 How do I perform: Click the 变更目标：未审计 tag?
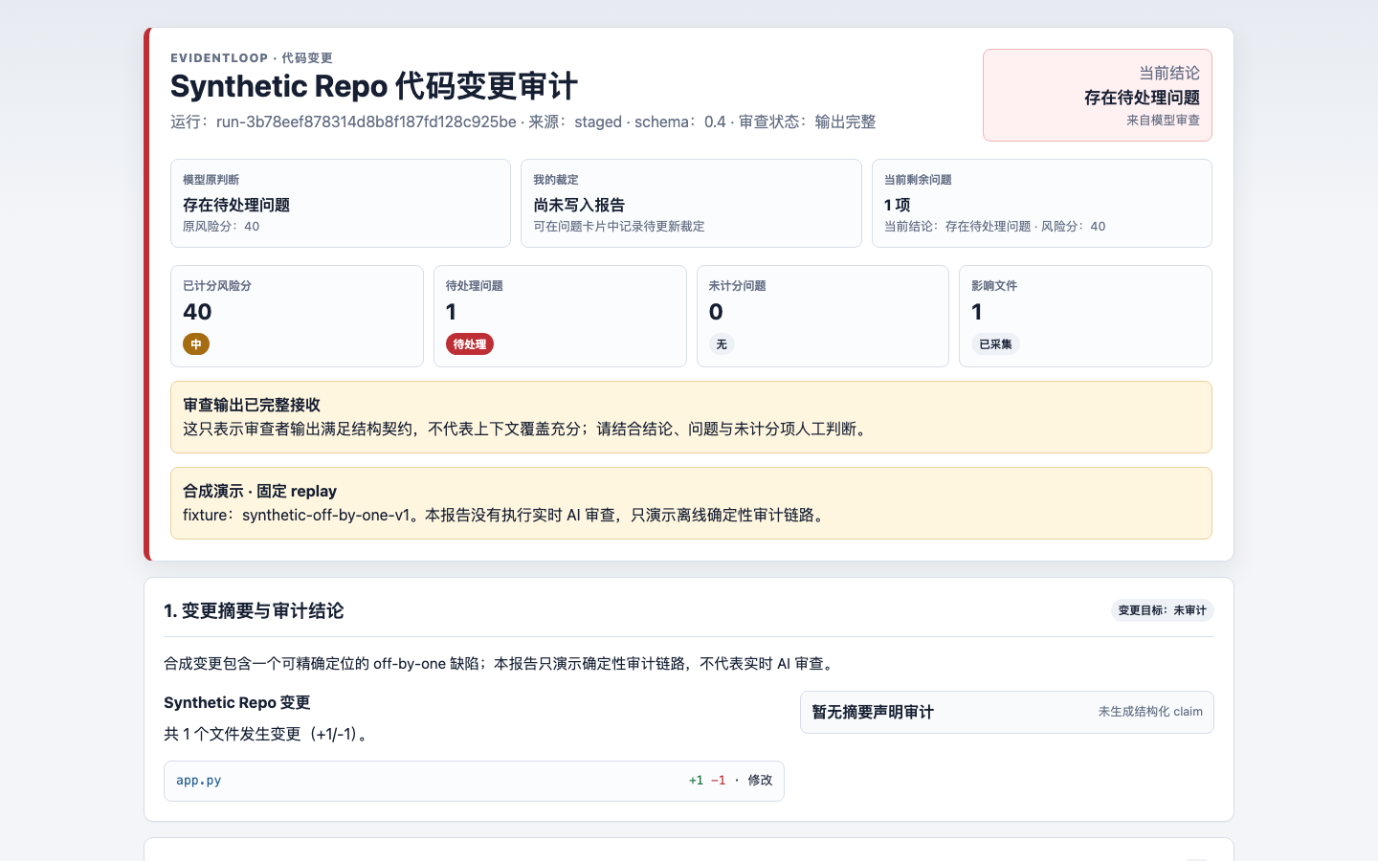tap(1162, 610)
